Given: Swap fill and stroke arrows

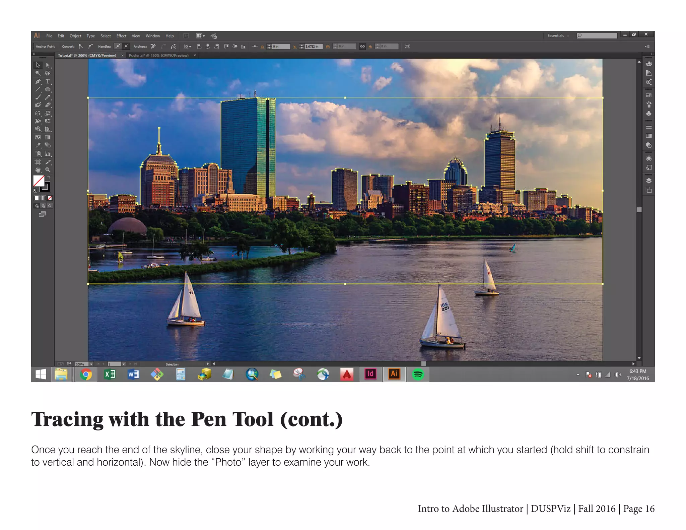Looking at the screenshot, I should tap(49, 177).
